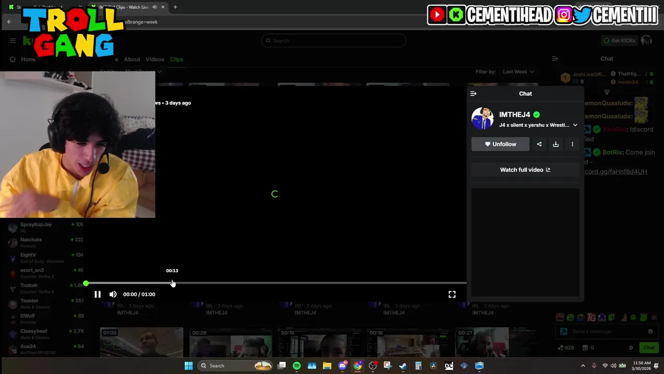Open the discord.gg/faHnf8d4UH link in chat
The image size is (664, 374).
point(616,171)
